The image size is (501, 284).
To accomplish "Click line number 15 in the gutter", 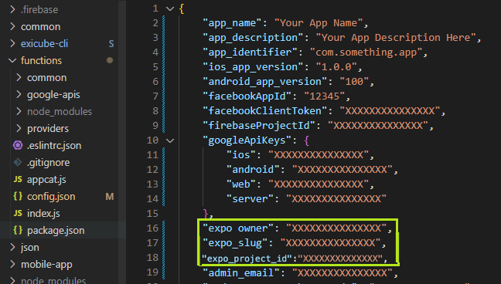I will [x=152, y=213].
